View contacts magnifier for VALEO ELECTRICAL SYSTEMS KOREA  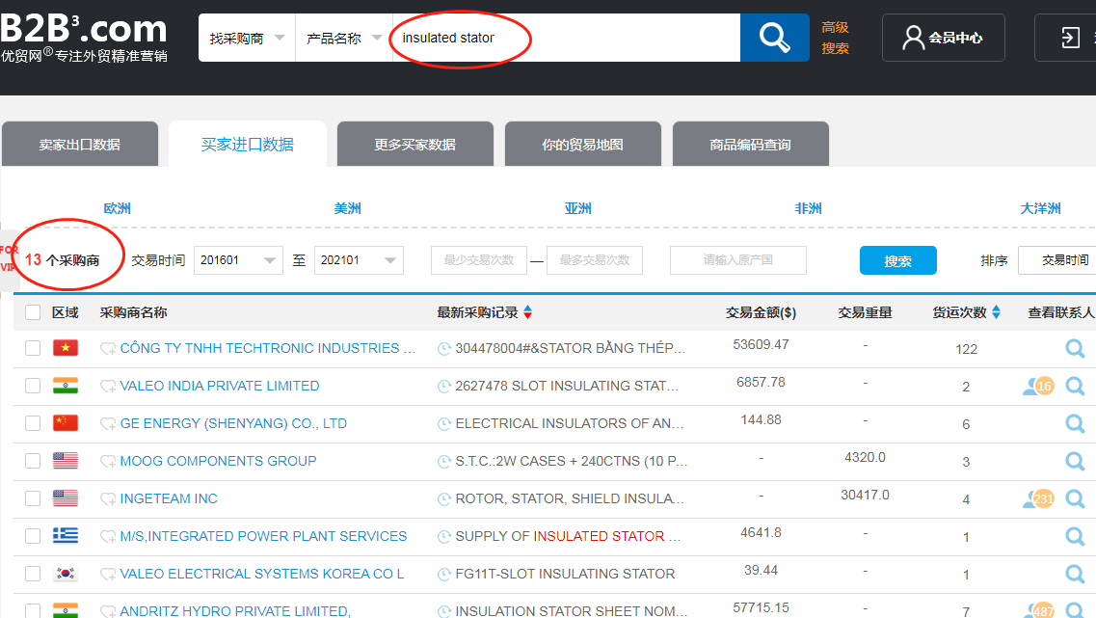pyautogui.click(x=1075, y=575)
